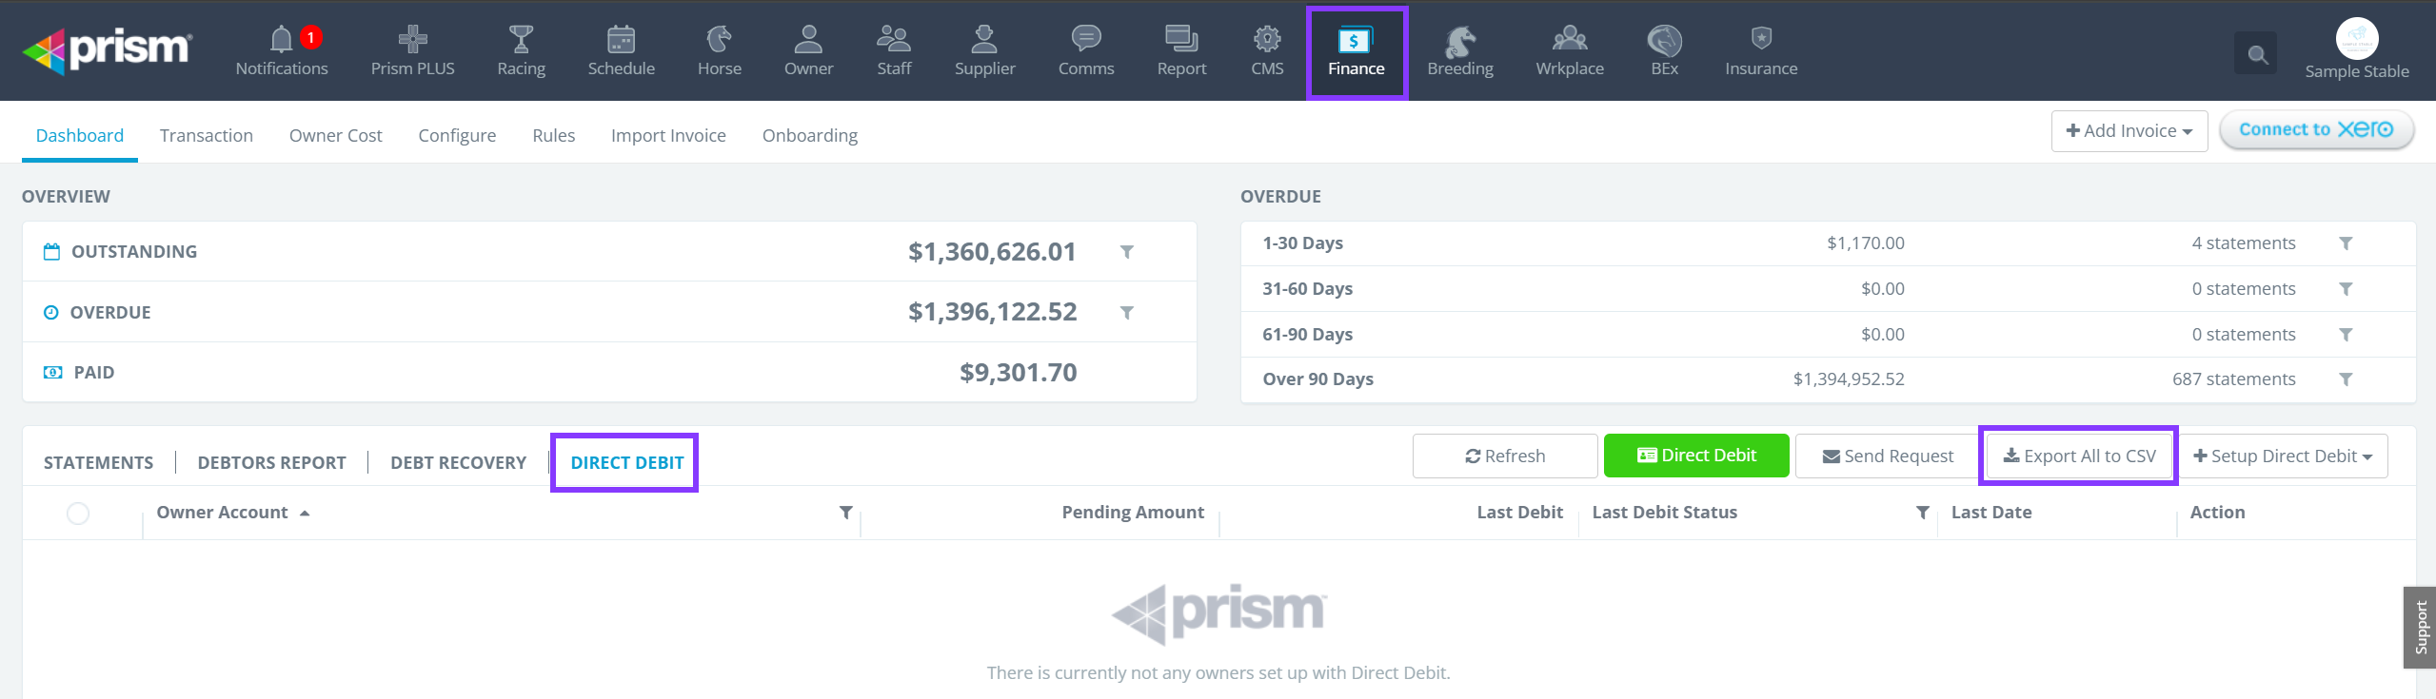Click the search magnifier icon
The height and width of the screenshot is (699, 2436).
(x=2256, y=54)
